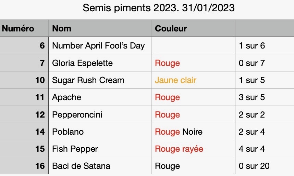Click the '0 sur 20' cell
The height and width of the screenshot is (176, 294).
[265, 166]
